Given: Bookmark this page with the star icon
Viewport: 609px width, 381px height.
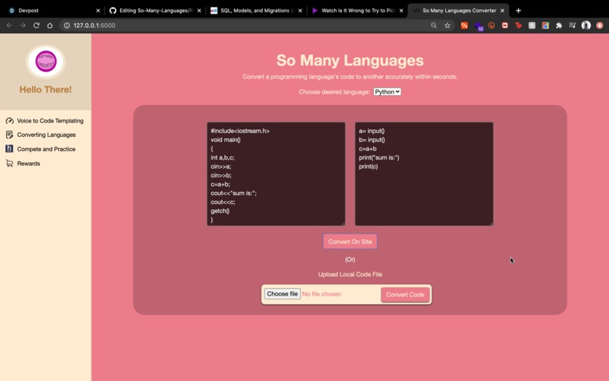Looking at the screenshot, I should [x=447, y=25].
